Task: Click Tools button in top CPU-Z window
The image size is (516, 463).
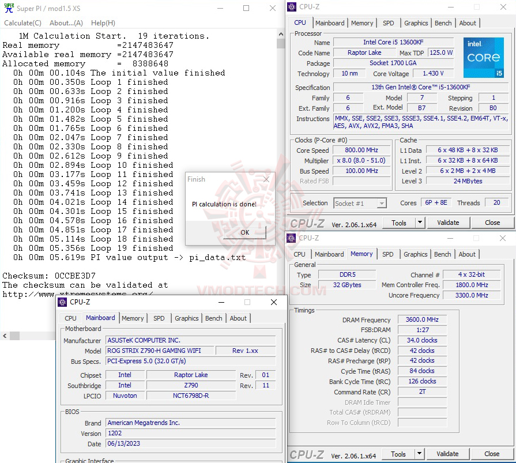Action: [x=399, y=223]
